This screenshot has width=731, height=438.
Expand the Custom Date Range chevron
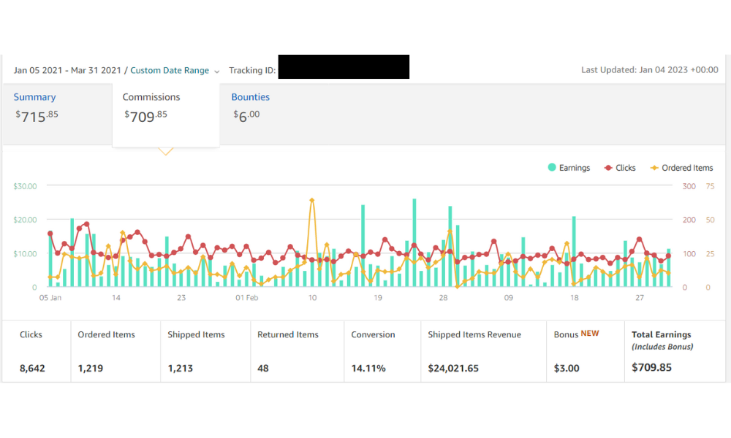coord(217,72)
